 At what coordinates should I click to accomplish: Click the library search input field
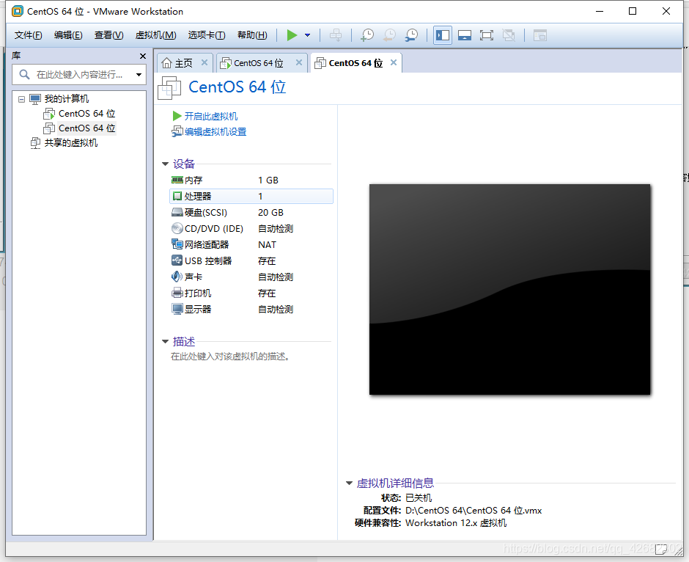tap(79, 75)
